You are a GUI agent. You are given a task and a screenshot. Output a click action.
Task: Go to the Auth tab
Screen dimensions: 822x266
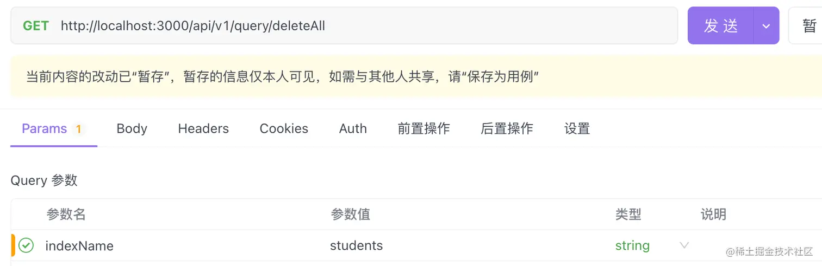click(353, 128)
